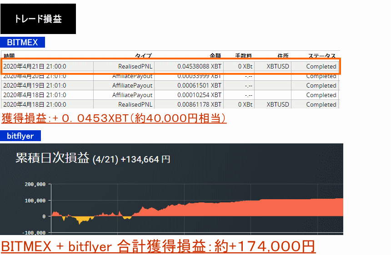Open the BITMEX + bitflyer 合計獲得損益 link
This screenshot has width=391, height=255.
(158, 246)
